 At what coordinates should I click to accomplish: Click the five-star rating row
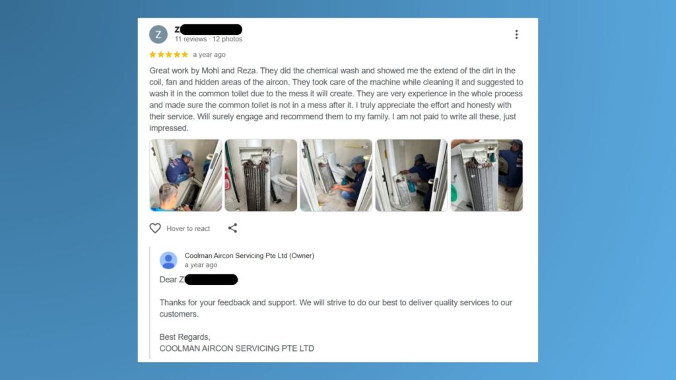168,55
